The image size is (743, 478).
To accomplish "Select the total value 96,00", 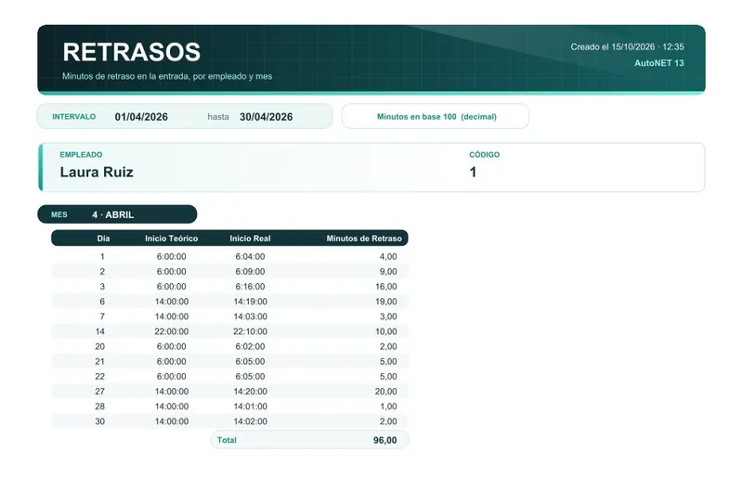I will point(385,440).
